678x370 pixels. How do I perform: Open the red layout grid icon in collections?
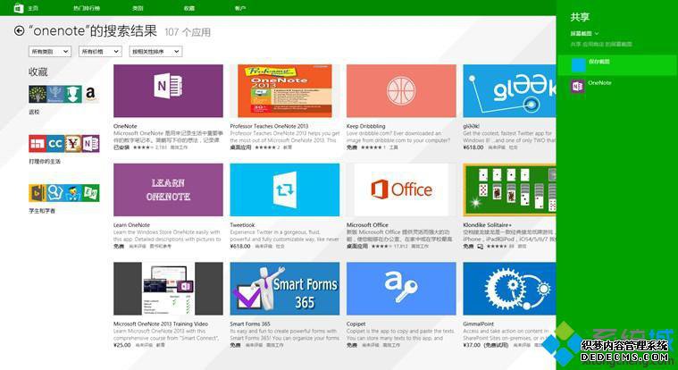point(38,143)
